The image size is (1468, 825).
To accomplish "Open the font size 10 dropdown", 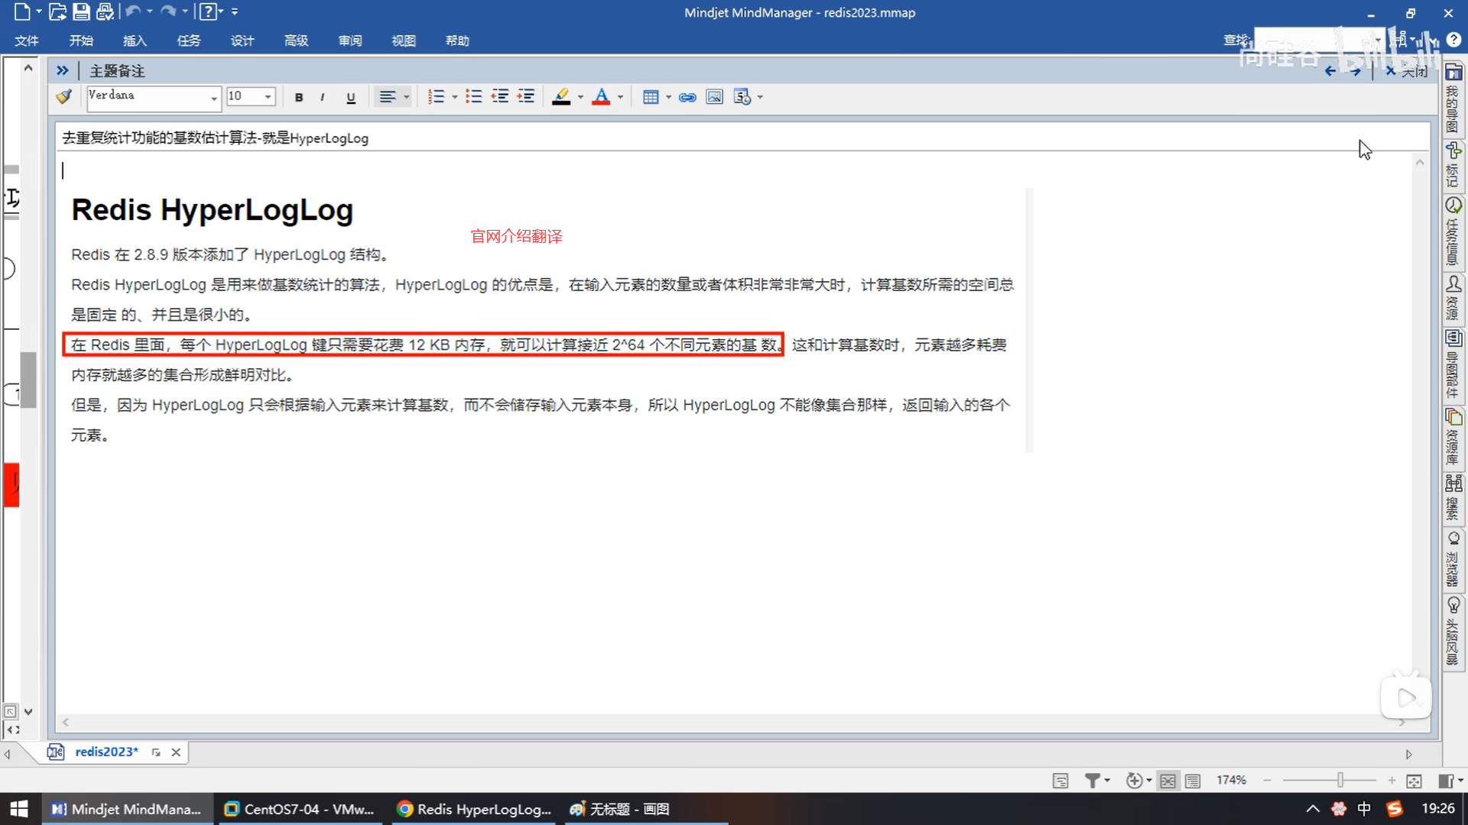I will click(x=268, y=97).
